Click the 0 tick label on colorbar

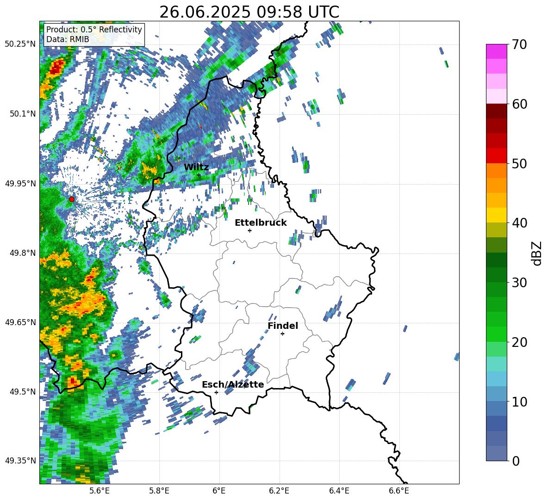(x=516, y=461)
